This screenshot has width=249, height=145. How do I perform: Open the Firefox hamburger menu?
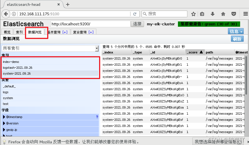245,14
